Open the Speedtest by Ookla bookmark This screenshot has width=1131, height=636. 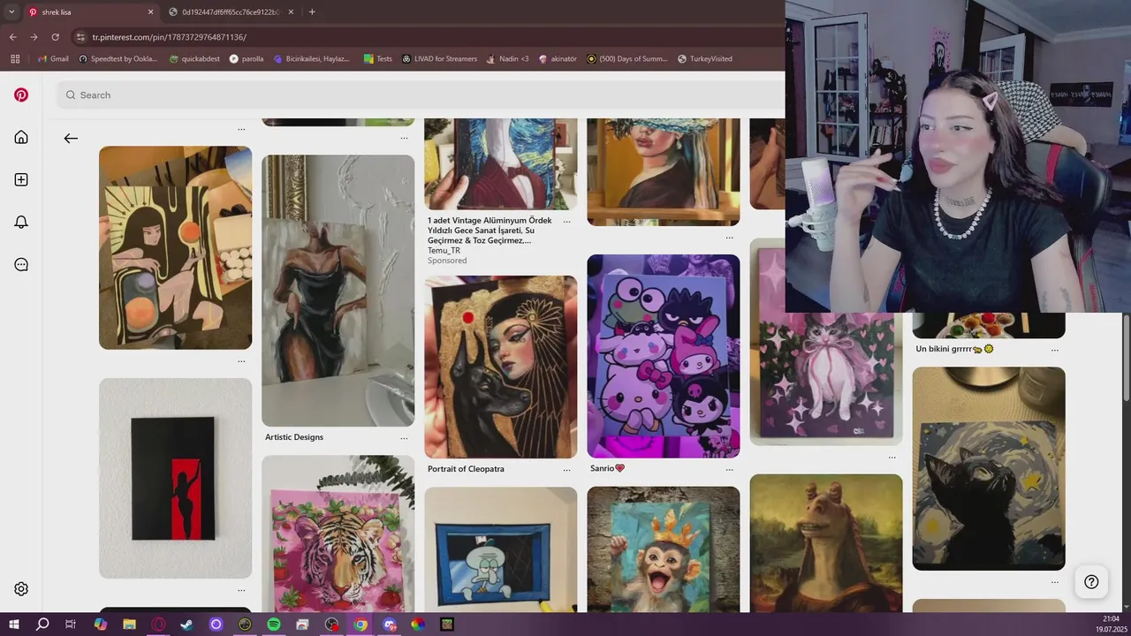(118, 59)
